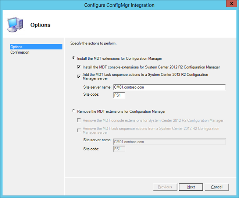The width and height of the screenshot is (239, 198).
Task: Open the Options step in sidebar
Action: (36, 47)
